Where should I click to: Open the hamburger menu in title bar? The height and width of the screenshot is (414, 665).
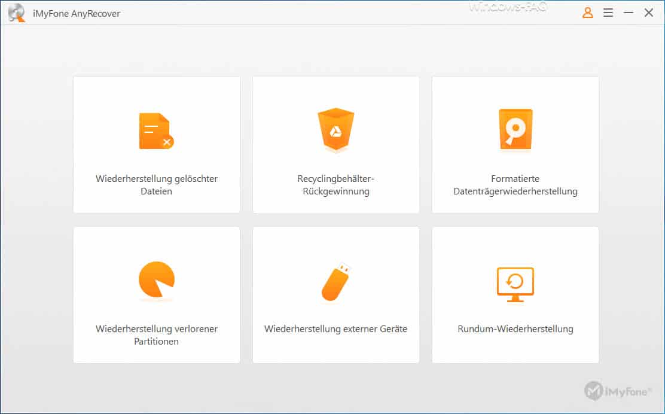(608, 13)
